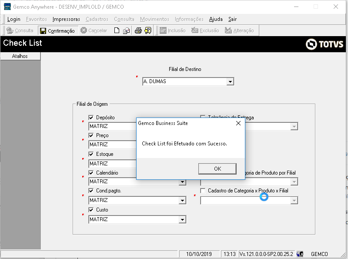Image resolution: width=348 pixels, height=259 pixels.
Task: Click the blank new page toolbar icon
Action: point(117,30)
